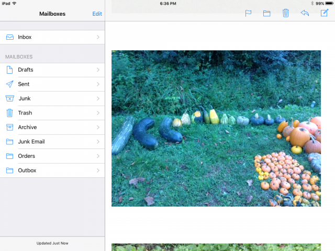Expand Trash row chevron

pyautogui.click(x=98, y=113)
